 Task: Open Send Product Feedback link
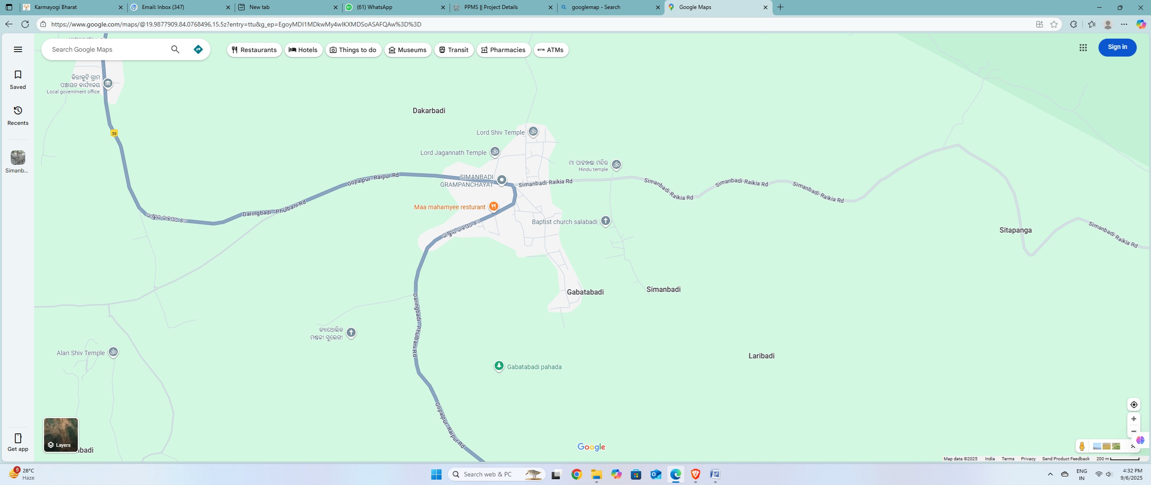tap(1066, 459)
